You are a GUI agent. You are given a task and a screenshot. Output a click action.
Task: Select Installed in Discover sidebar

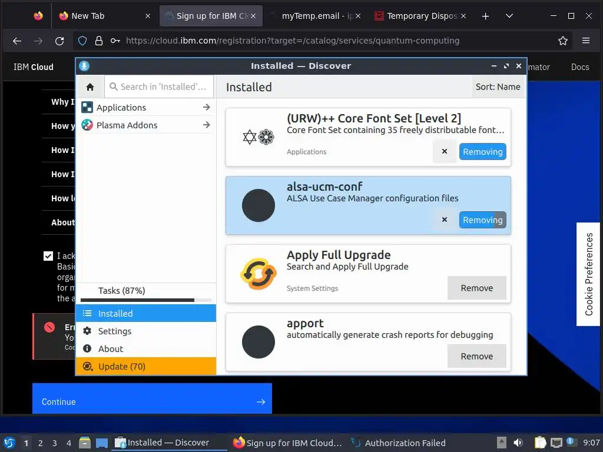click(146, 313)
